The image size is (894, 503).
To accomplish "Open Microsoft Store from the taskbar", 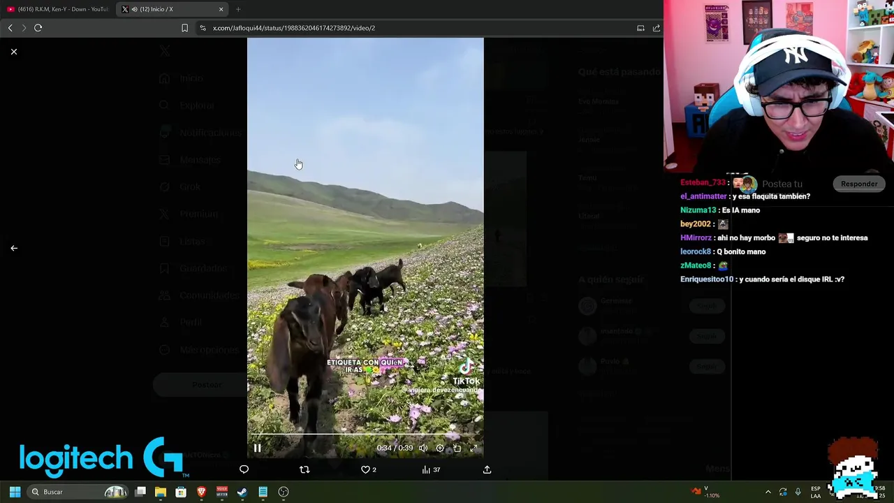I will coord(181,492).
